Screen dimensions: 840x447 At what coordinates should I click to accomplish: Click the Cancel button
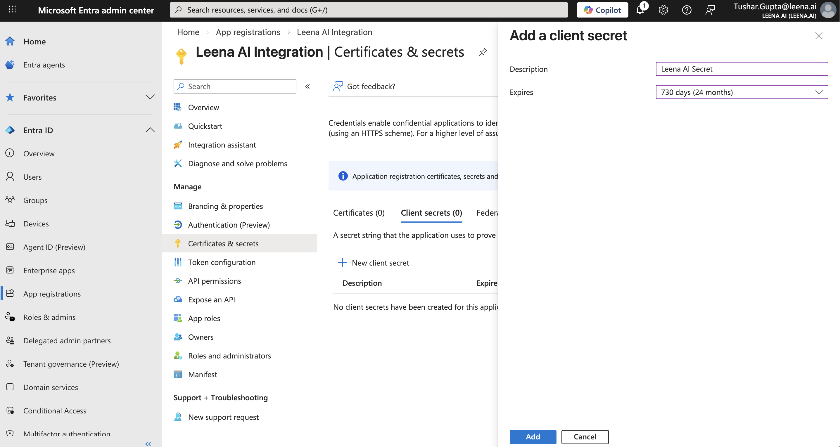coord(585,436)
